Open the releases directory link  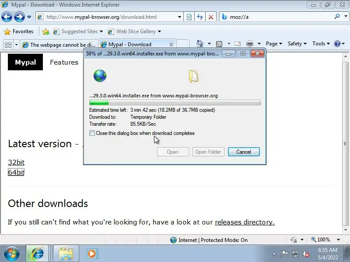[x=245, y=222]
